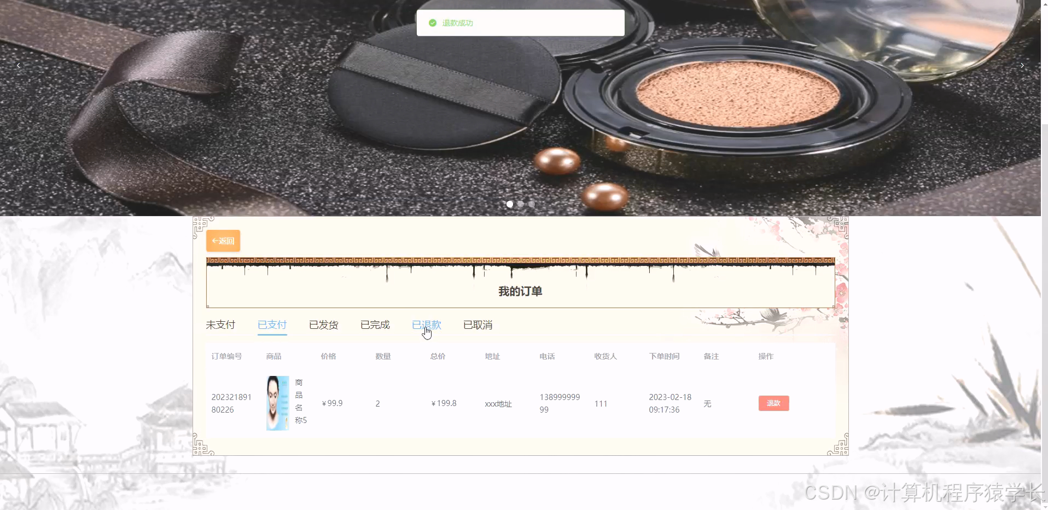Switch to the 未支付 tab
This screenshot has width=1048, height=510.
click(220, 325)
